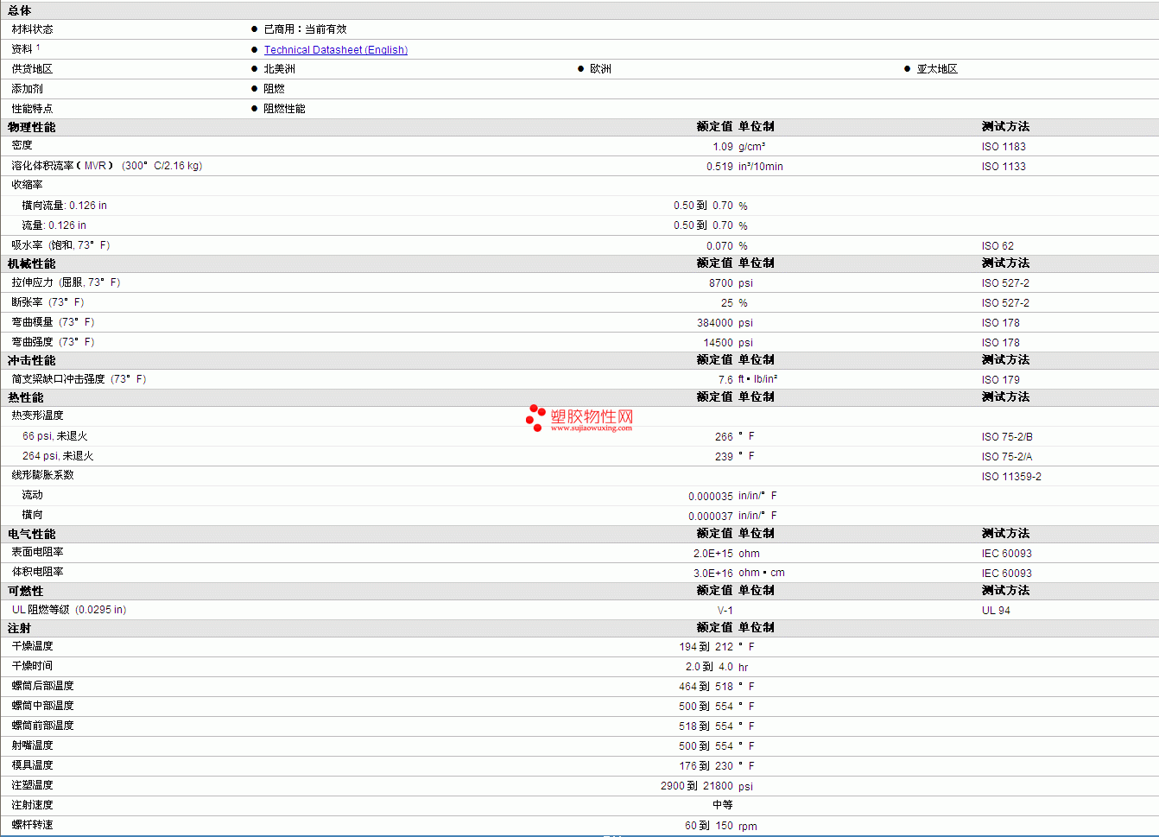Click the tensile stress value 8700
Image resolution: width=1159 pixels, height=837 pixels.
(721, 283)
